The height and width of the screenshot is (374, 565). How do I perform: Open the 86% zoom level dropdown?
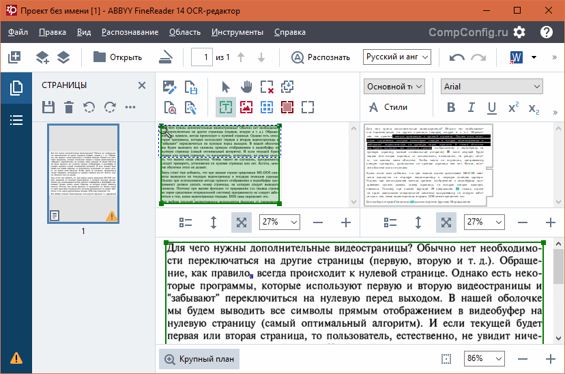482,358
